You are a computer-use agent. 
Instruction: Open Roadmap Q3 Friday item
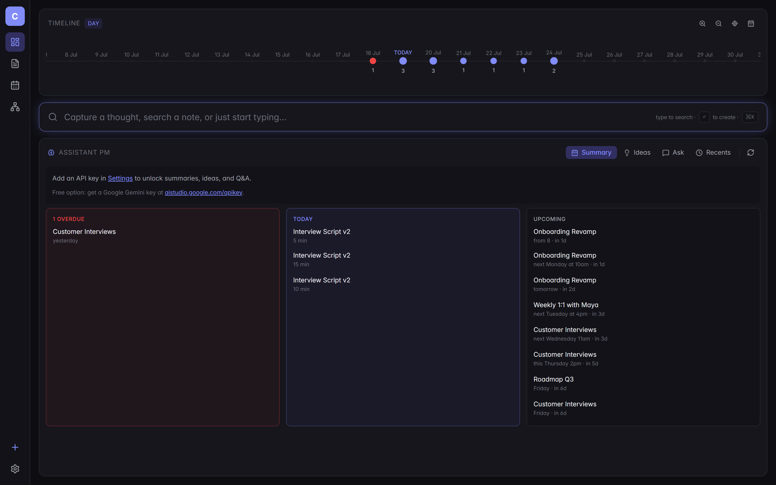coord(643,383)
